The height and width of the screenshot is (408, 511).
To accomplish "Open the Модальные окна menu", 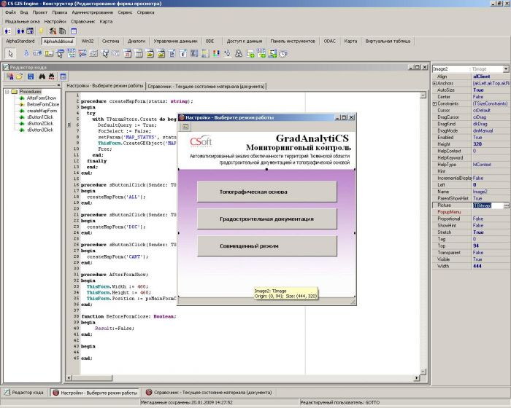I will click(22, 21).
